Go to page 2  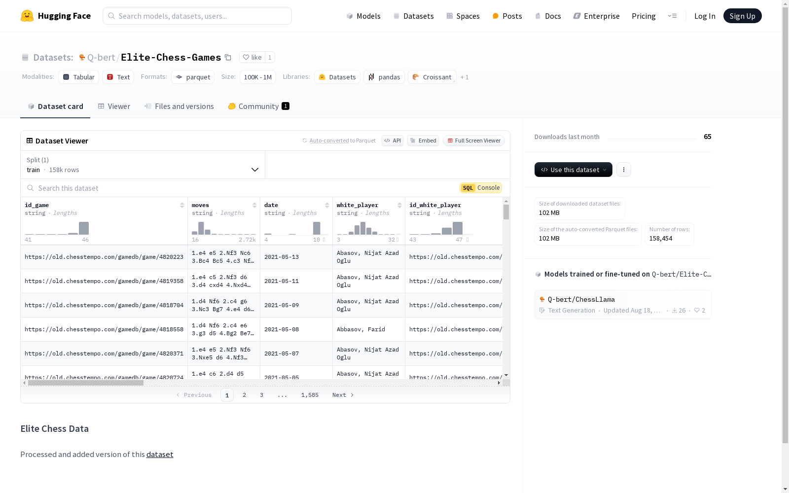(244, 395)
